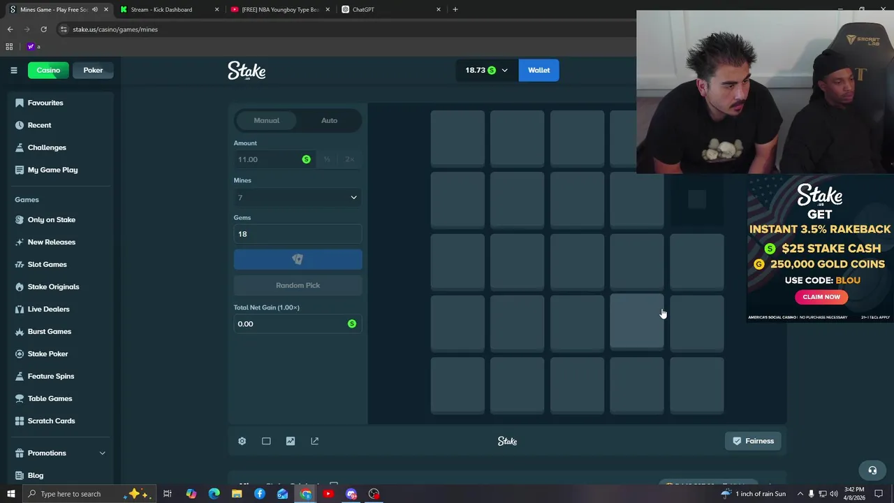
Task: Click the Windows taskbar search box
Action: click(x=91, y=494)
